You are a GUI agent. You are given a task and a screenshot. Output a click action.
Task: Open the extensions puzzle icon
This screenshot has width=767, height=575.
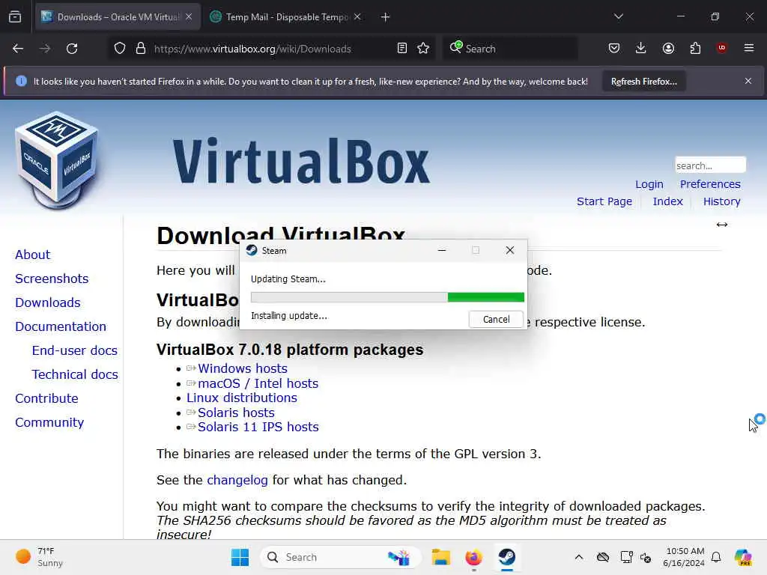coord(695,49)
